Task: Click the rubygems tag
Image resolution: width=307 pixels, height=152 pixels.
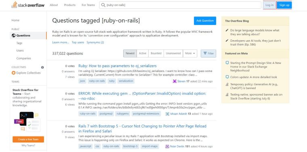Action: point(123,114)
